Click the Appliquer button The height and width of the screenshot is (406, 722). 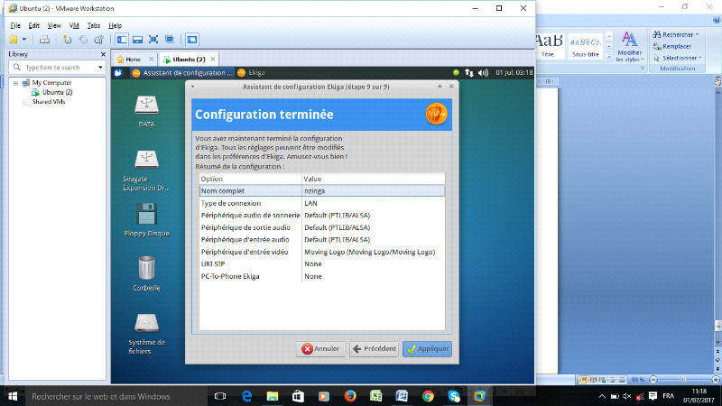(x=427, y=349)
